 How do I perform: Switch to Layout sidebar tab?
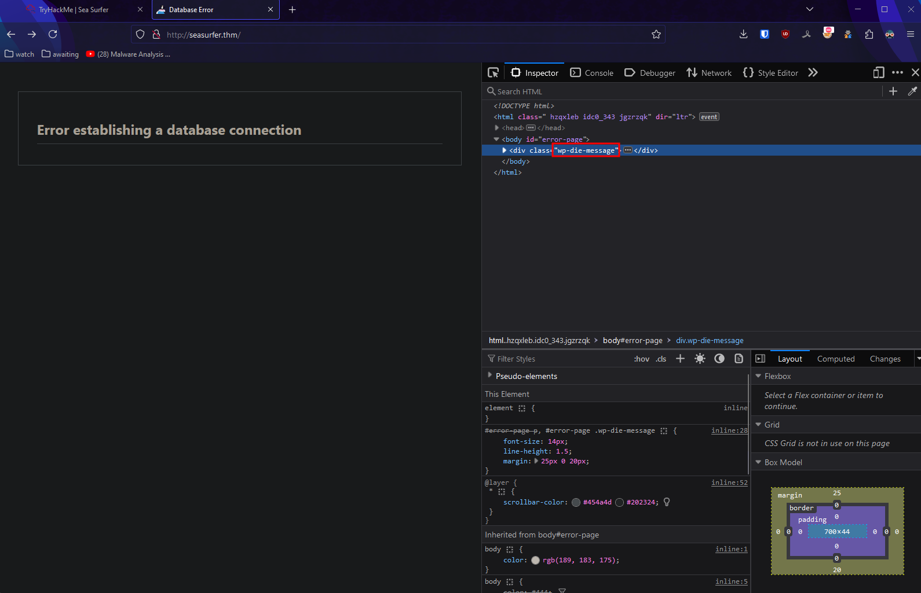click(790, 359)
